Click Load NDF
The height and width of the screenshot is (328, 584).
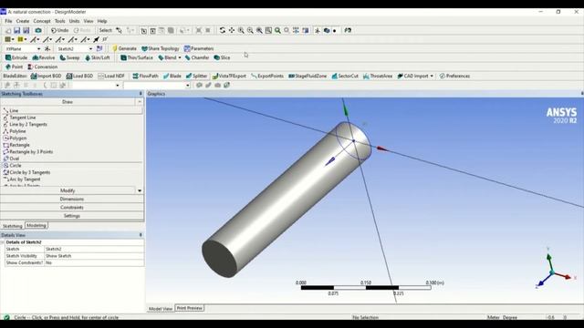click(x=111, y=76)
